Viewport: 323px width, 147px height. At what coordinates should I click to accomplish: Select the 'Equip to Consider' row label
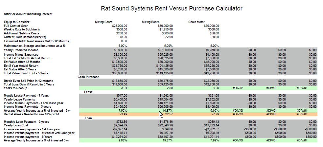[x=16, y=22]
